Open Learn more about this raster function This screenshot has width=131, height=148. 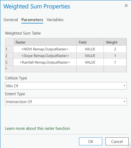37,128
